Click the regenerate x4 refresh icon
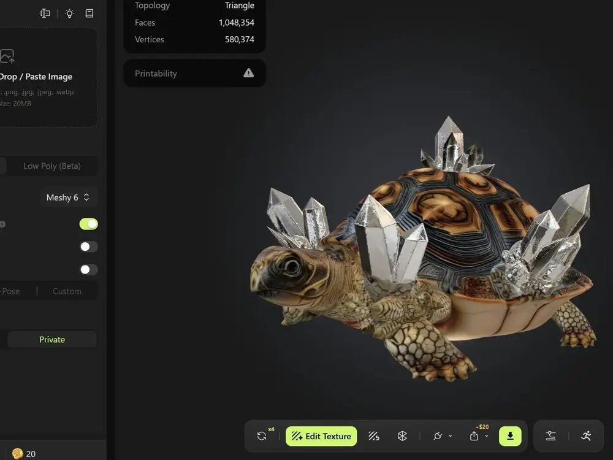 tap(262, 435)
